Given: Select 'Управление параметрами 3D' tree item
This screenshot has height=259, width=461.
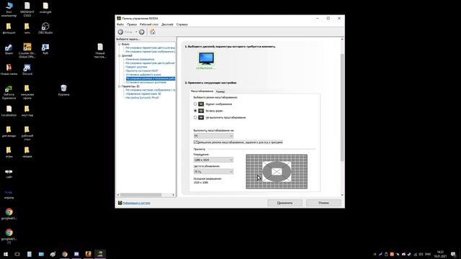Looking at the screenshot, I should click(143, 94).
